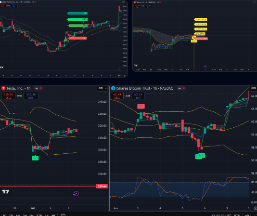Click TradingView logo in Meta Platforms chart
257x216 pixels.
[1, 67]
